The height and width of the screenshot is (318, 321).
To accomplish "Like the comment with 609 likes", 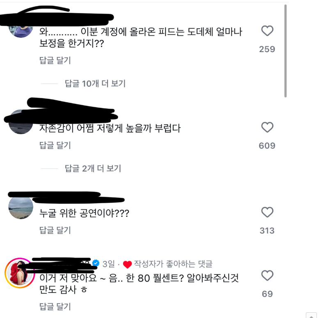I will point(267,127).
